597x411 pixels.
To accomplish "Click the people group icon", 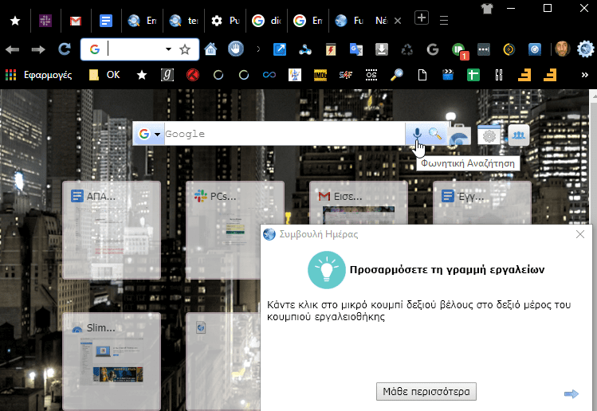I will 519,135.
